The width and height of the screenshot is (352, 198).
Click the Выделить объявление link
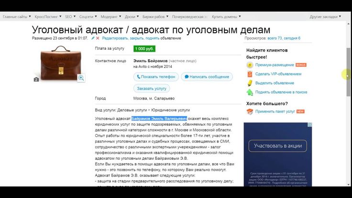[275, 83]
